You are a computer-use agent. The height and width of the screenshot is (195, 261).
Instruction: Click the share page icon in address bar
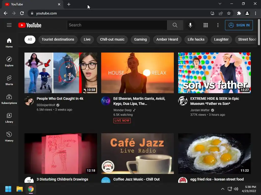[x=221, y=13]
